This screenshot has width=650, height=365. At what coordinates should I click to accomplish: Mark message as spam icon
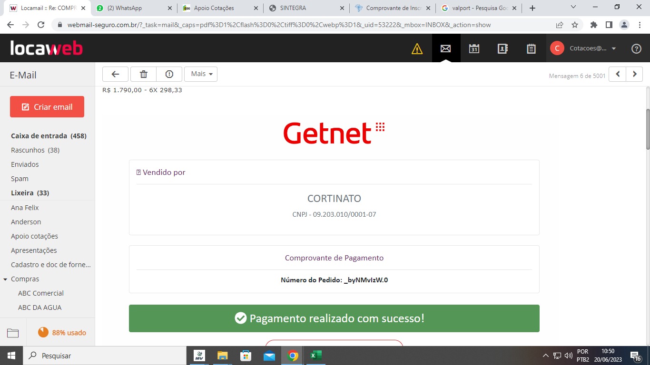coord(169,74)
